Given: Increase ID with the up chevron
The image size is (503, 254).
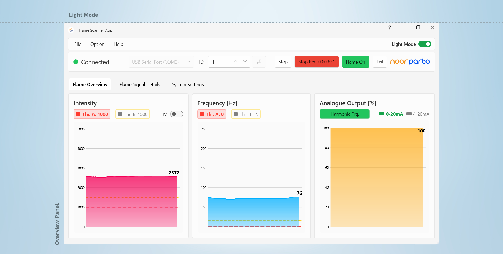Looking at the screenshot, I should tap(236, 61).
